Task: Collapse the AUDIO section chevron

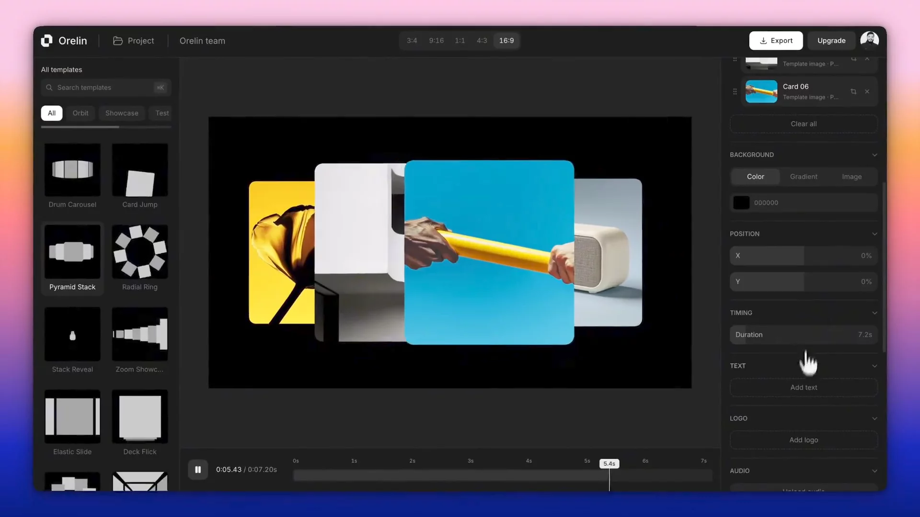Action: 874,471
